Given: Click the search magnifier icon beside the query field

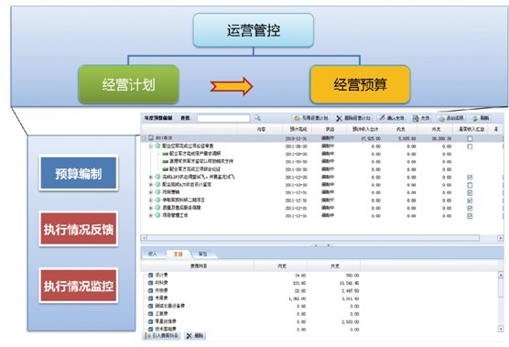Looking at the screenshot, I should pyautogui.click(x=257, y=118).
